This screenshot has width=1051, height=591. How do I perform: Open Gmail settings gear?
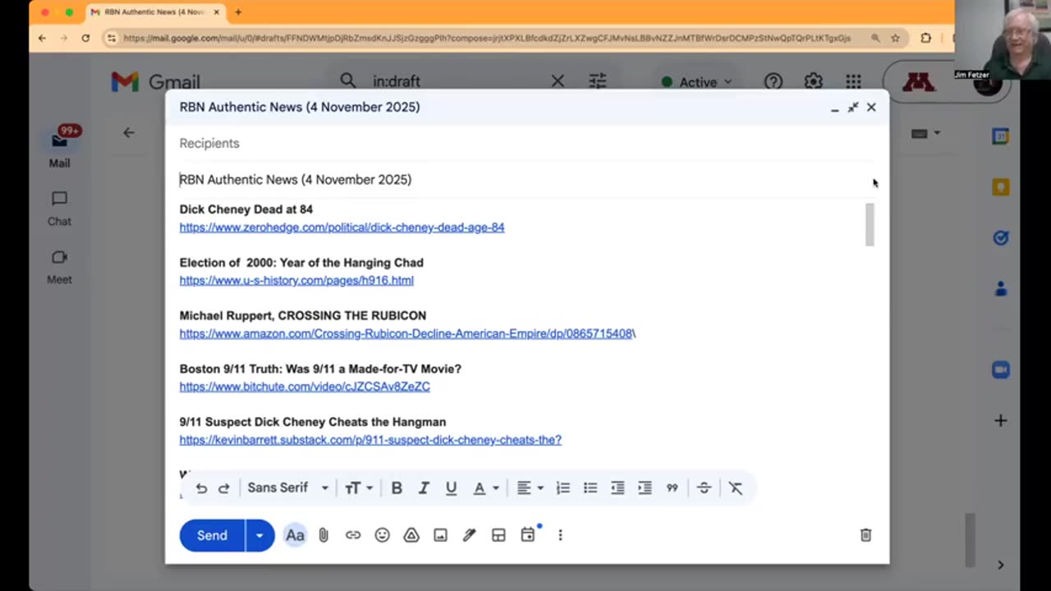pyautogui.click(x=814, y=82)
